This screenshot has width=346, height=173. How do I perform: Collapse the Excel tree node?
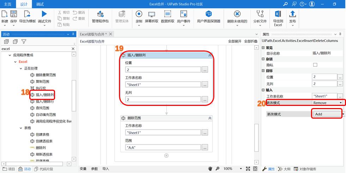[x=15, y=62]
